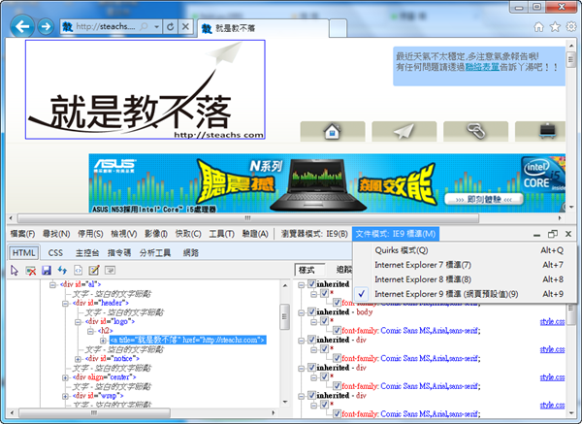
Task: Choose Quirks 模式(Q) document mode
Action: (465, 250)
